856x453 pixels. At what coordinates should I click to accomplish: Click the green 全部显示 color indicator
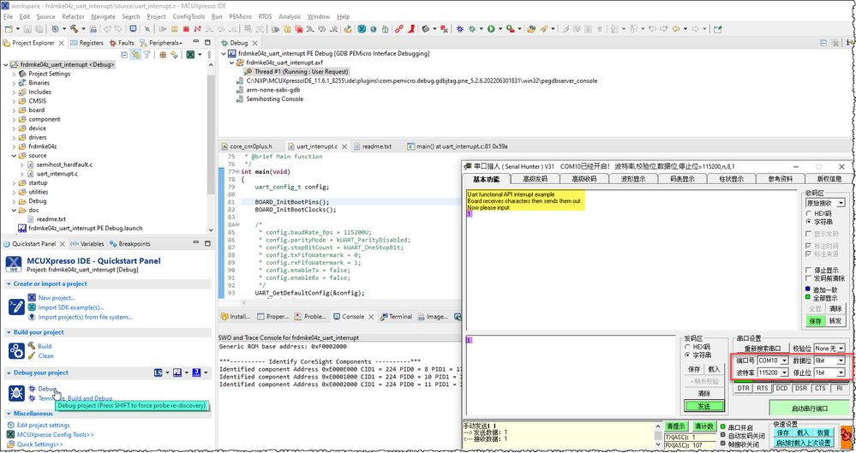coord(808,297)
